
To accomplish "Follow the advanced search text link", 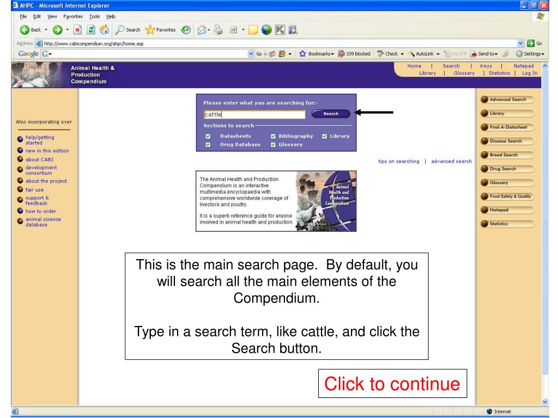I will 451,161.
